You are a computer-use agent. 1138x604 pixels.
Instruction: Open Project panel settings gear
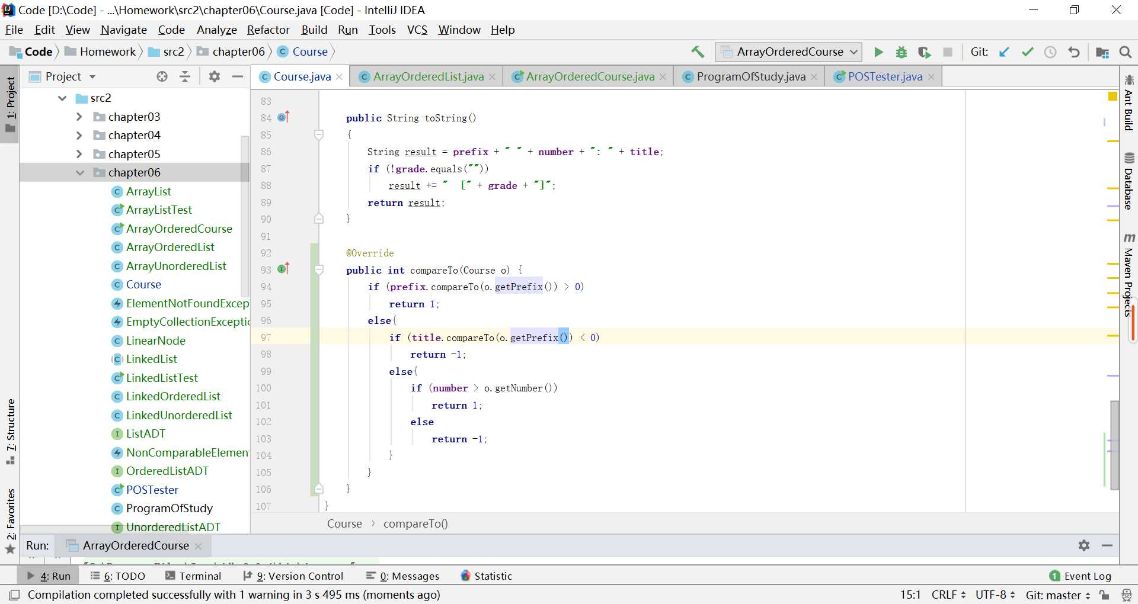tap(215, 76)
